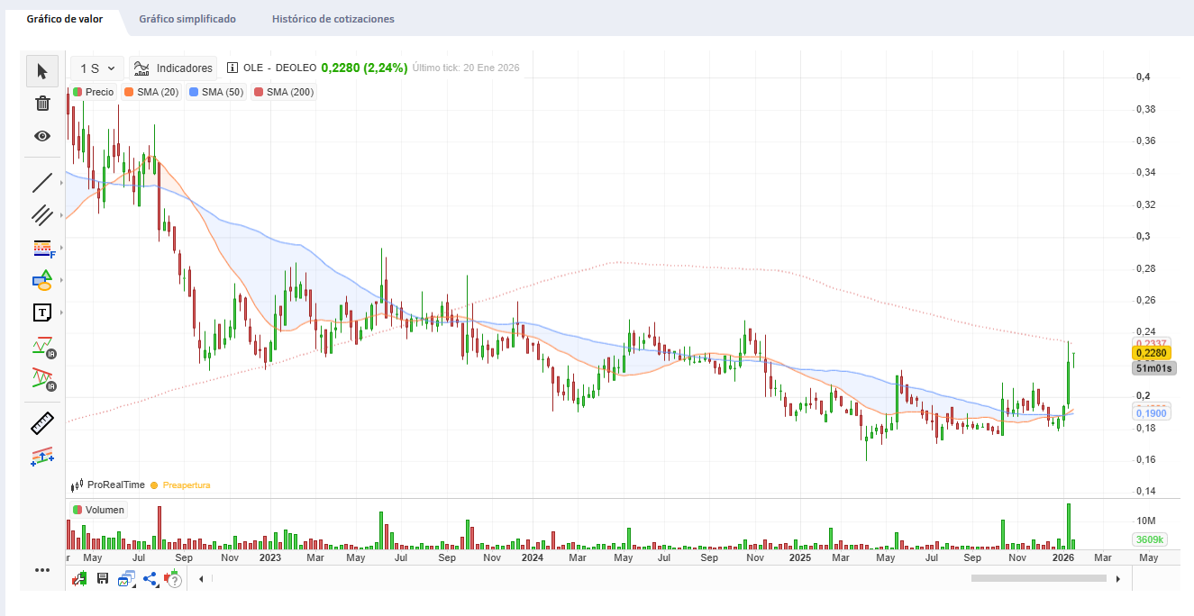Viewport: 1194px width, 616px height.
Task: Click the Precio legend label
Action: [x=100, y=92]
